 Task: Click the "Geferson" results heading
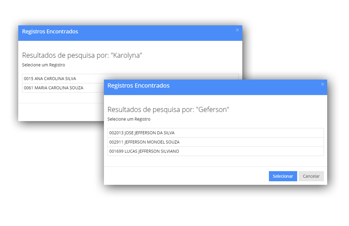tap(168, 110)
